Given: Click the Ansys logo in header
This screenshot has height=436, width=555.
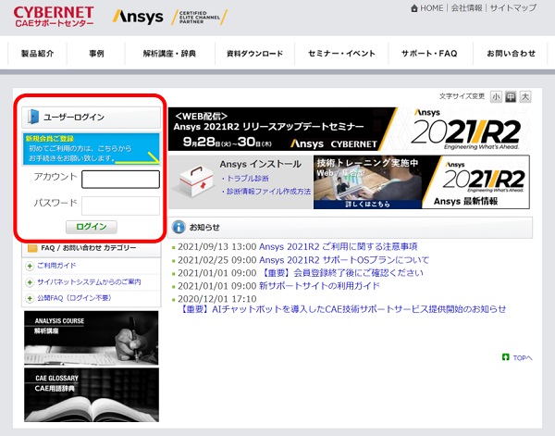Looking at the screenshot, I should [138, 17].
